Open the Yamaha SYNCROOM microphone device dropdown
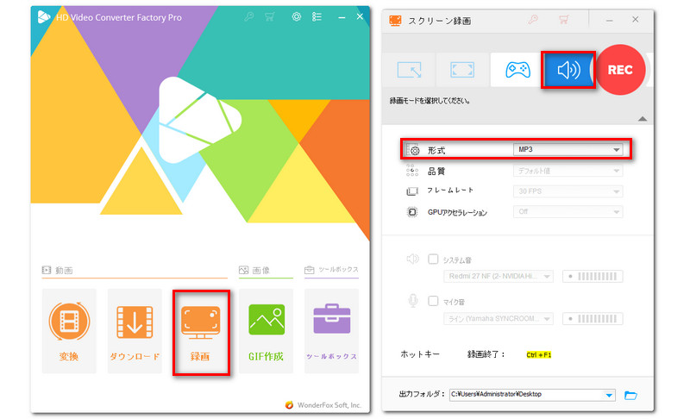 (x=499, y=318)
